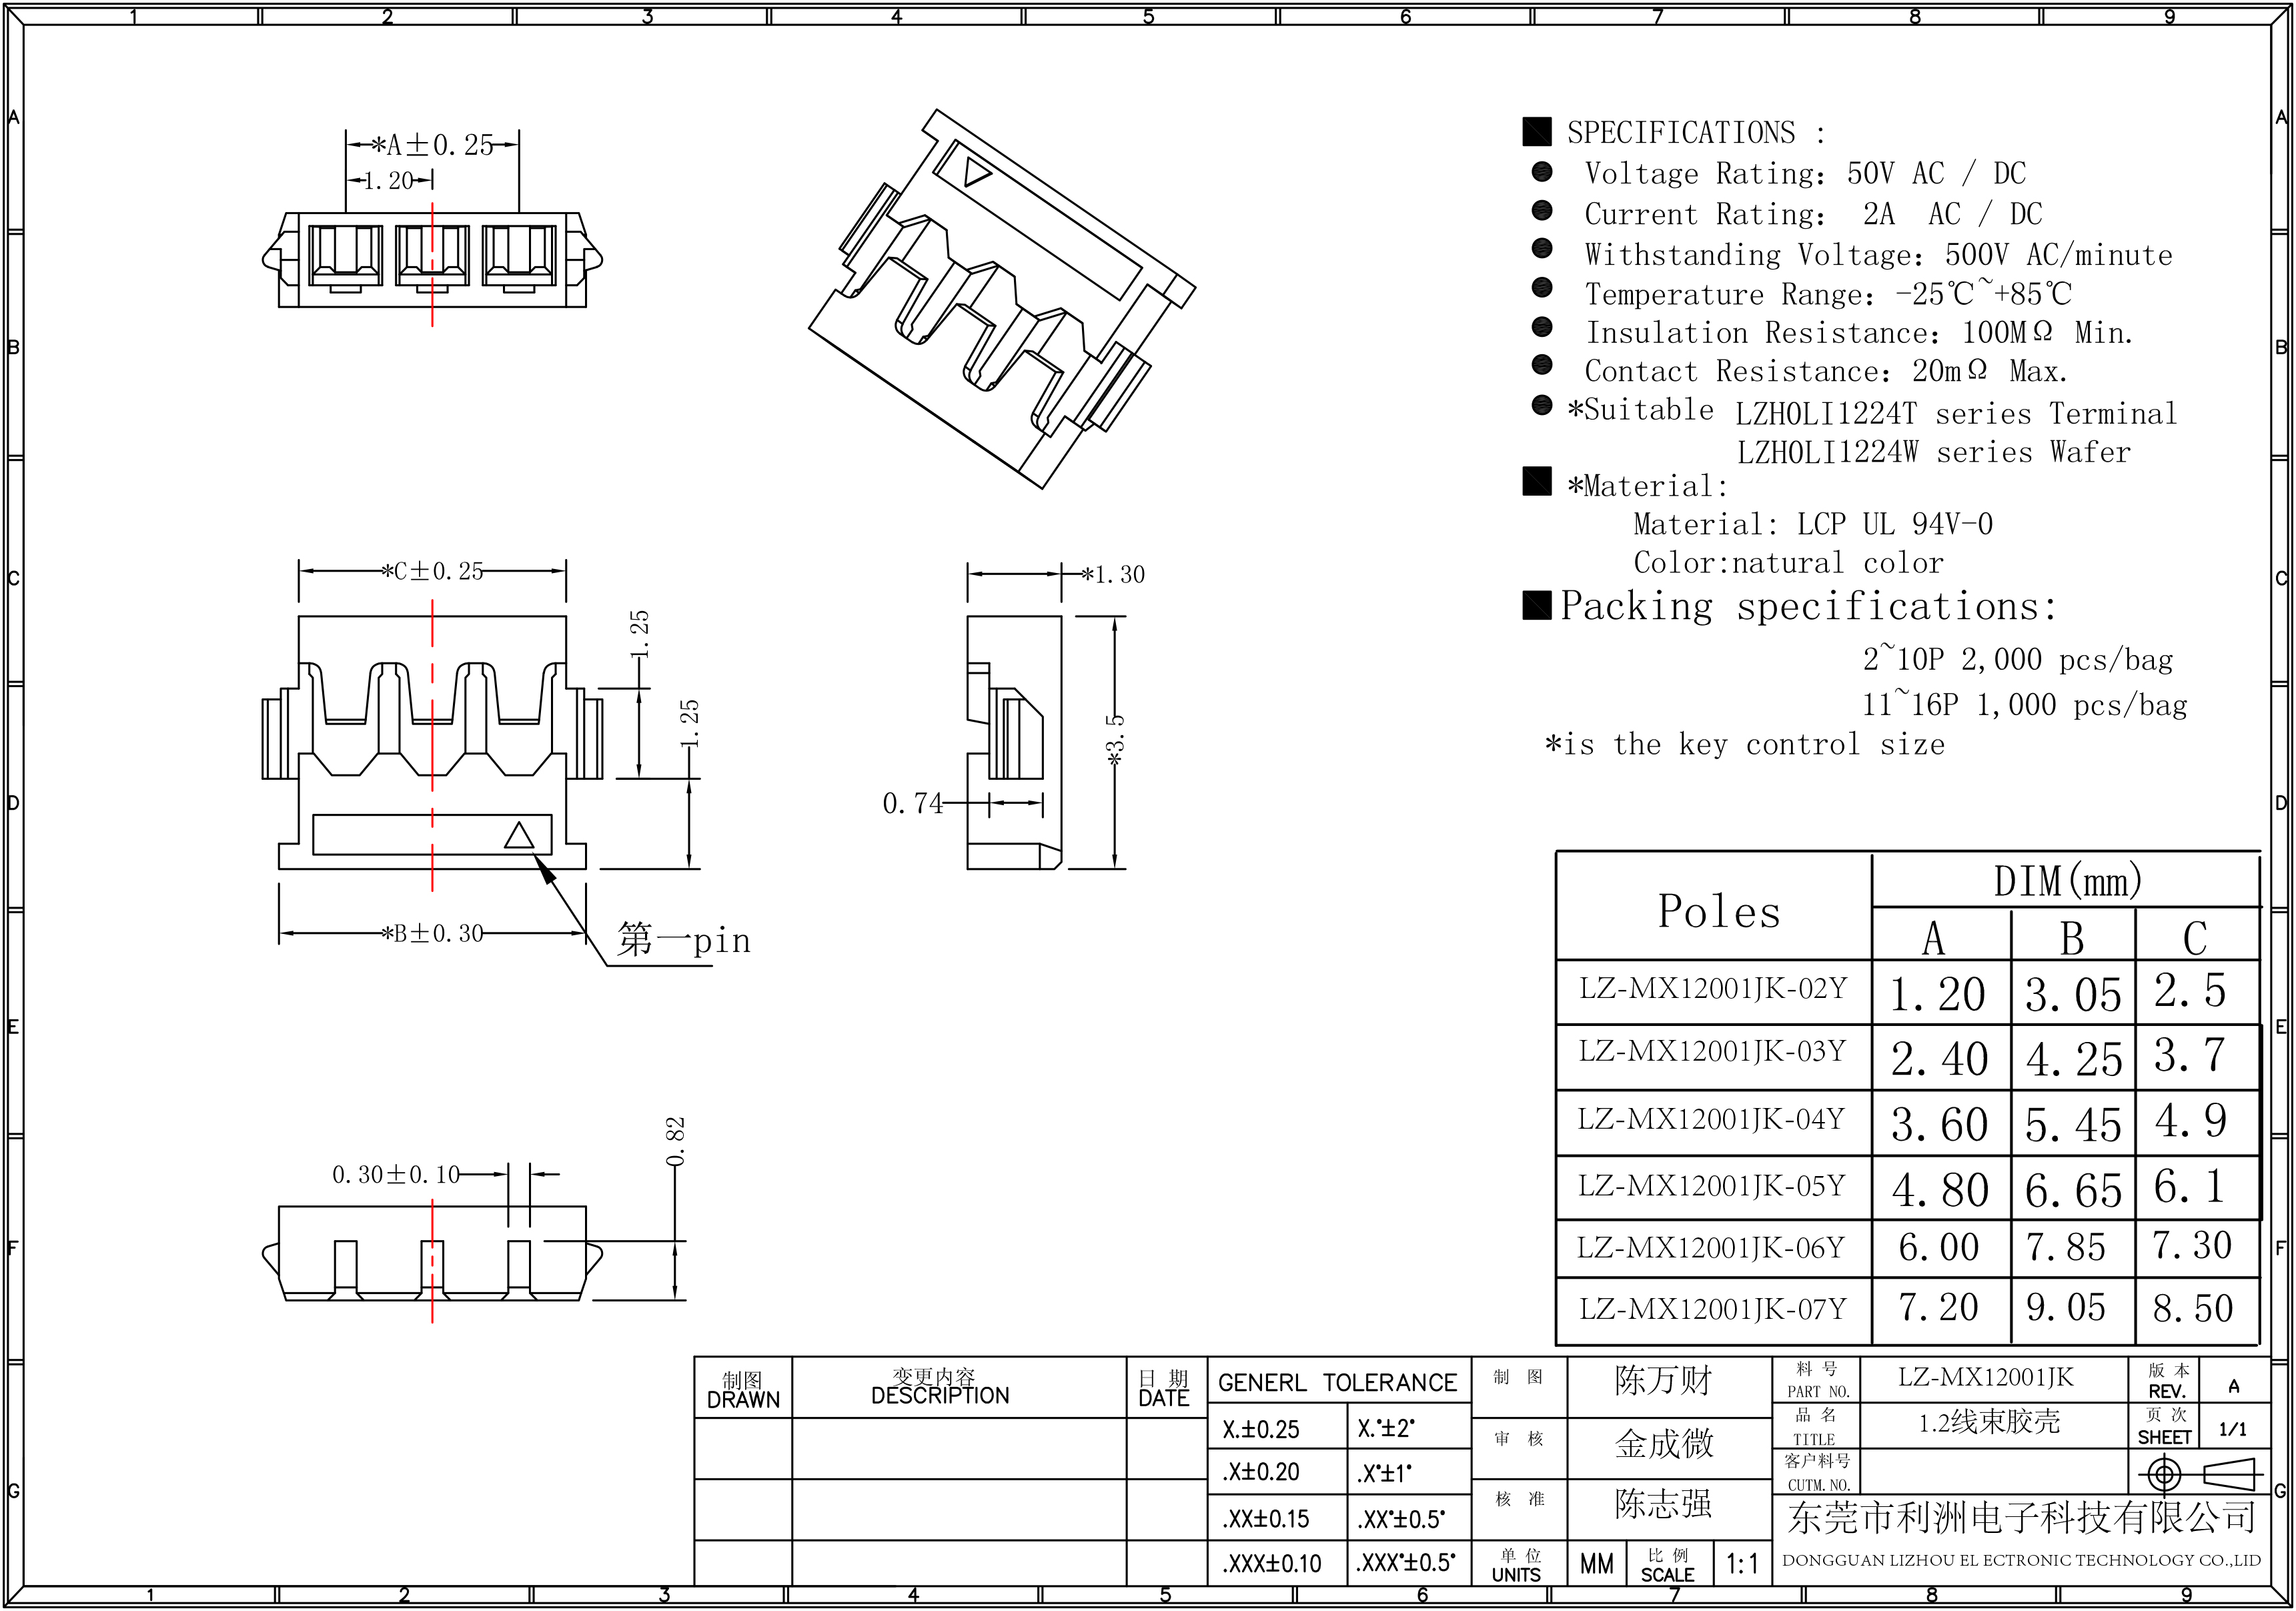The height and width of the screenshot is (1611, 2296).
Task: Click the first-angle projection symbol in title block
Action: 2199,1474
